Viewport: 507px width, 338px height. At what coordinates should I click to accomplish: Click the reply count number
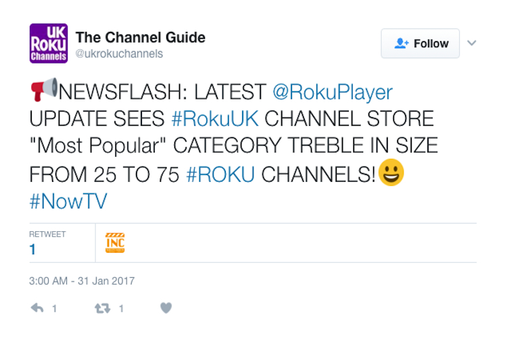55,308
